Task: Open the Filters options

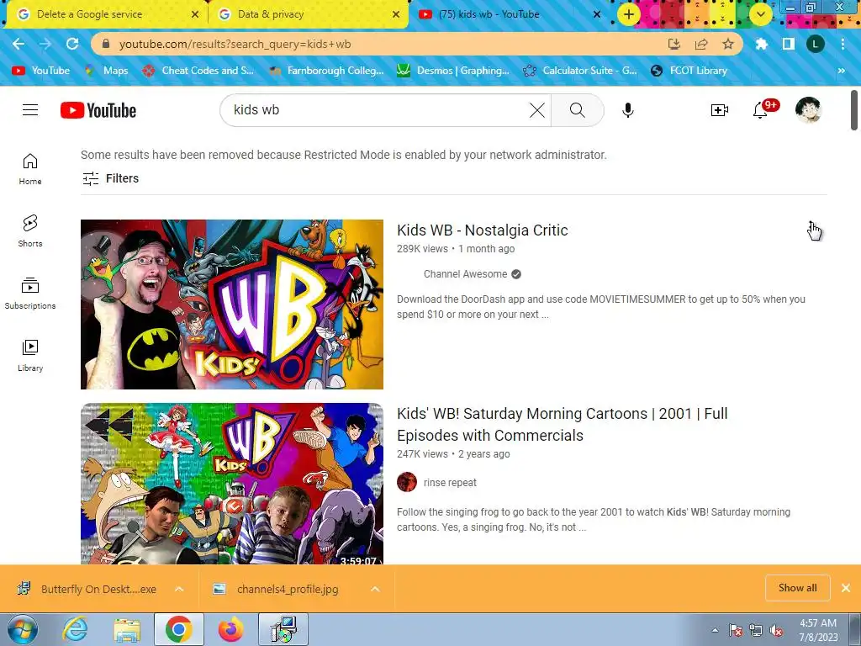Action: (x=110, y=178)
